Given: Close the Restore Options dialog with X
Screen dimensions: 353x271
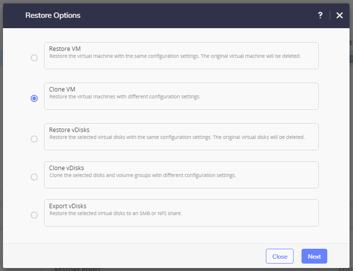Looking at the screenshot, I should [340, 15].
